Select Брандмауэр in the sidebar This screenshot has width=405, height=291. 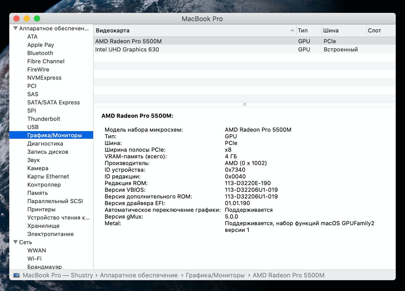point(45,267)
